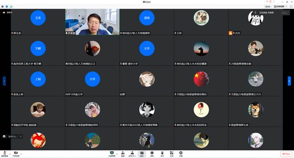294x158 pixels.
Task: Click the record meeting icon
Action: (152, 154)
